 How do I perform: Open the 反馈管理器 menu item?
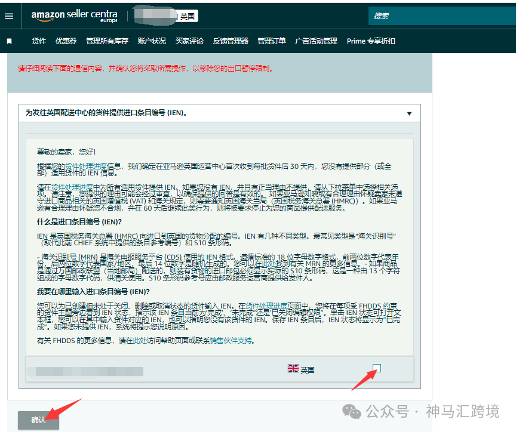click(x=231, y=41)
